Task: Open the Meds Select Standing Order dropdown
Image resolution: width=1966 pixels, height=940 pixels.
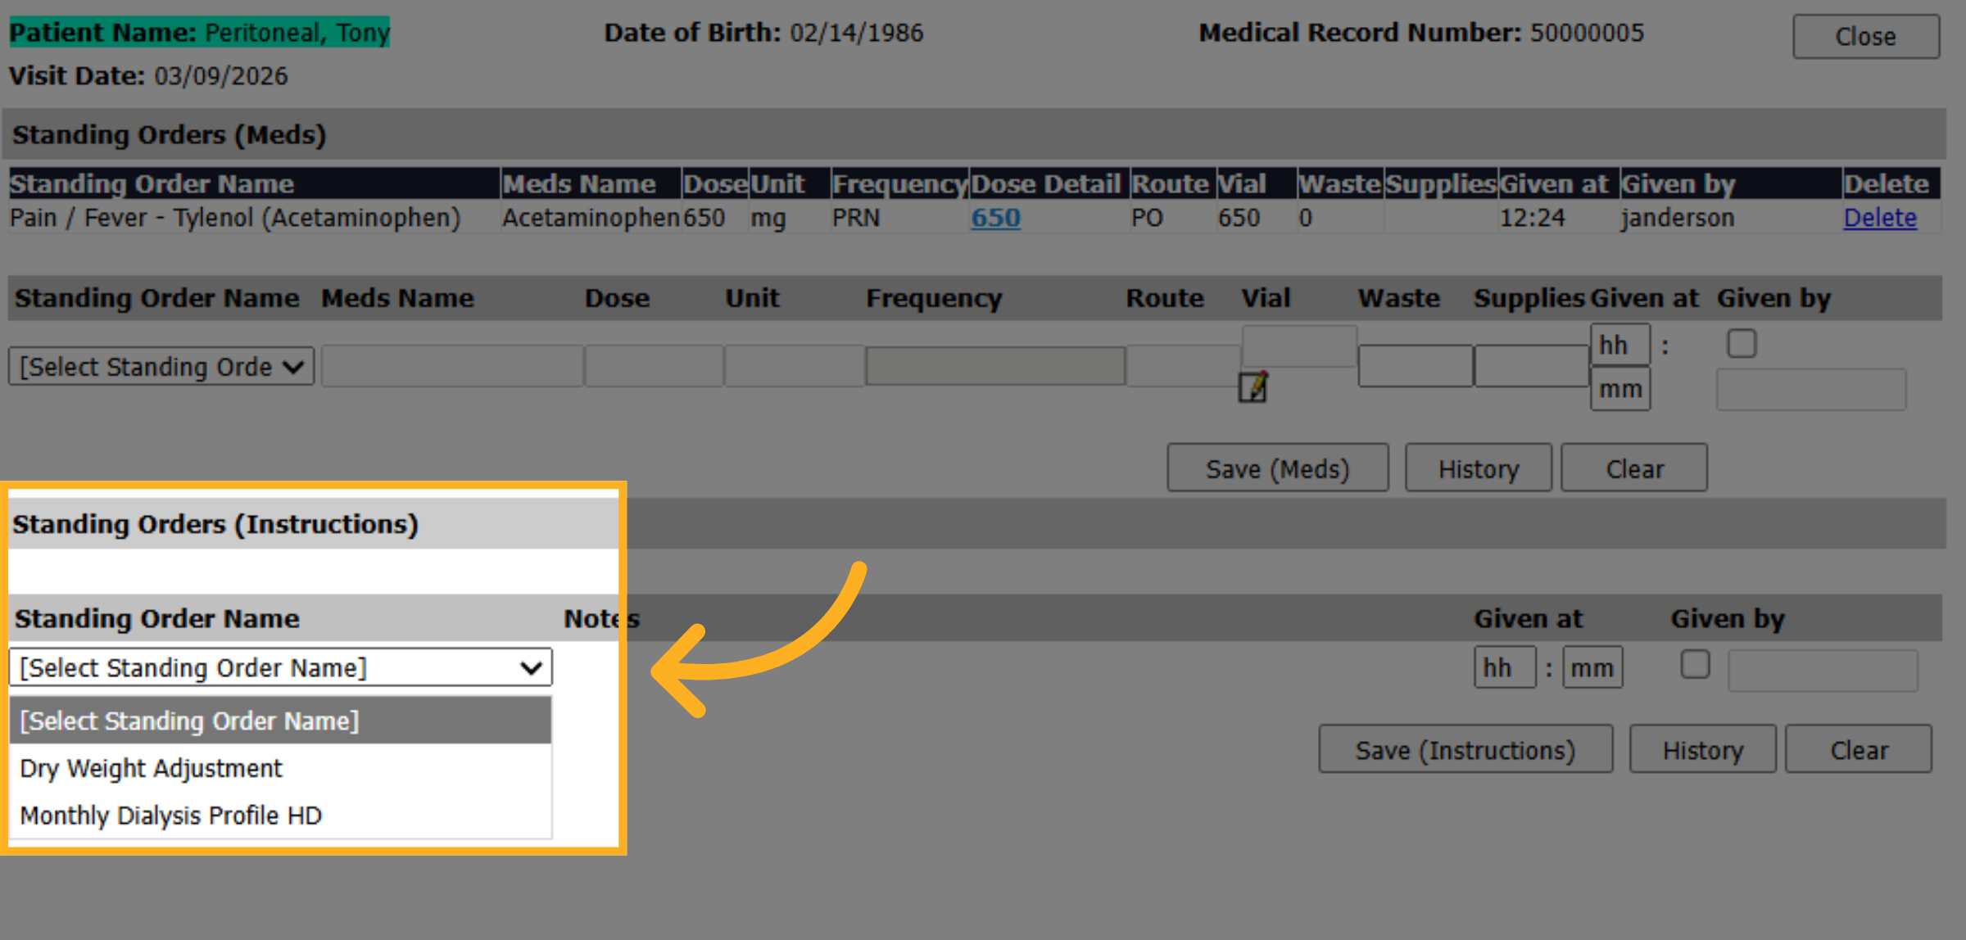Action: point(161,367)
